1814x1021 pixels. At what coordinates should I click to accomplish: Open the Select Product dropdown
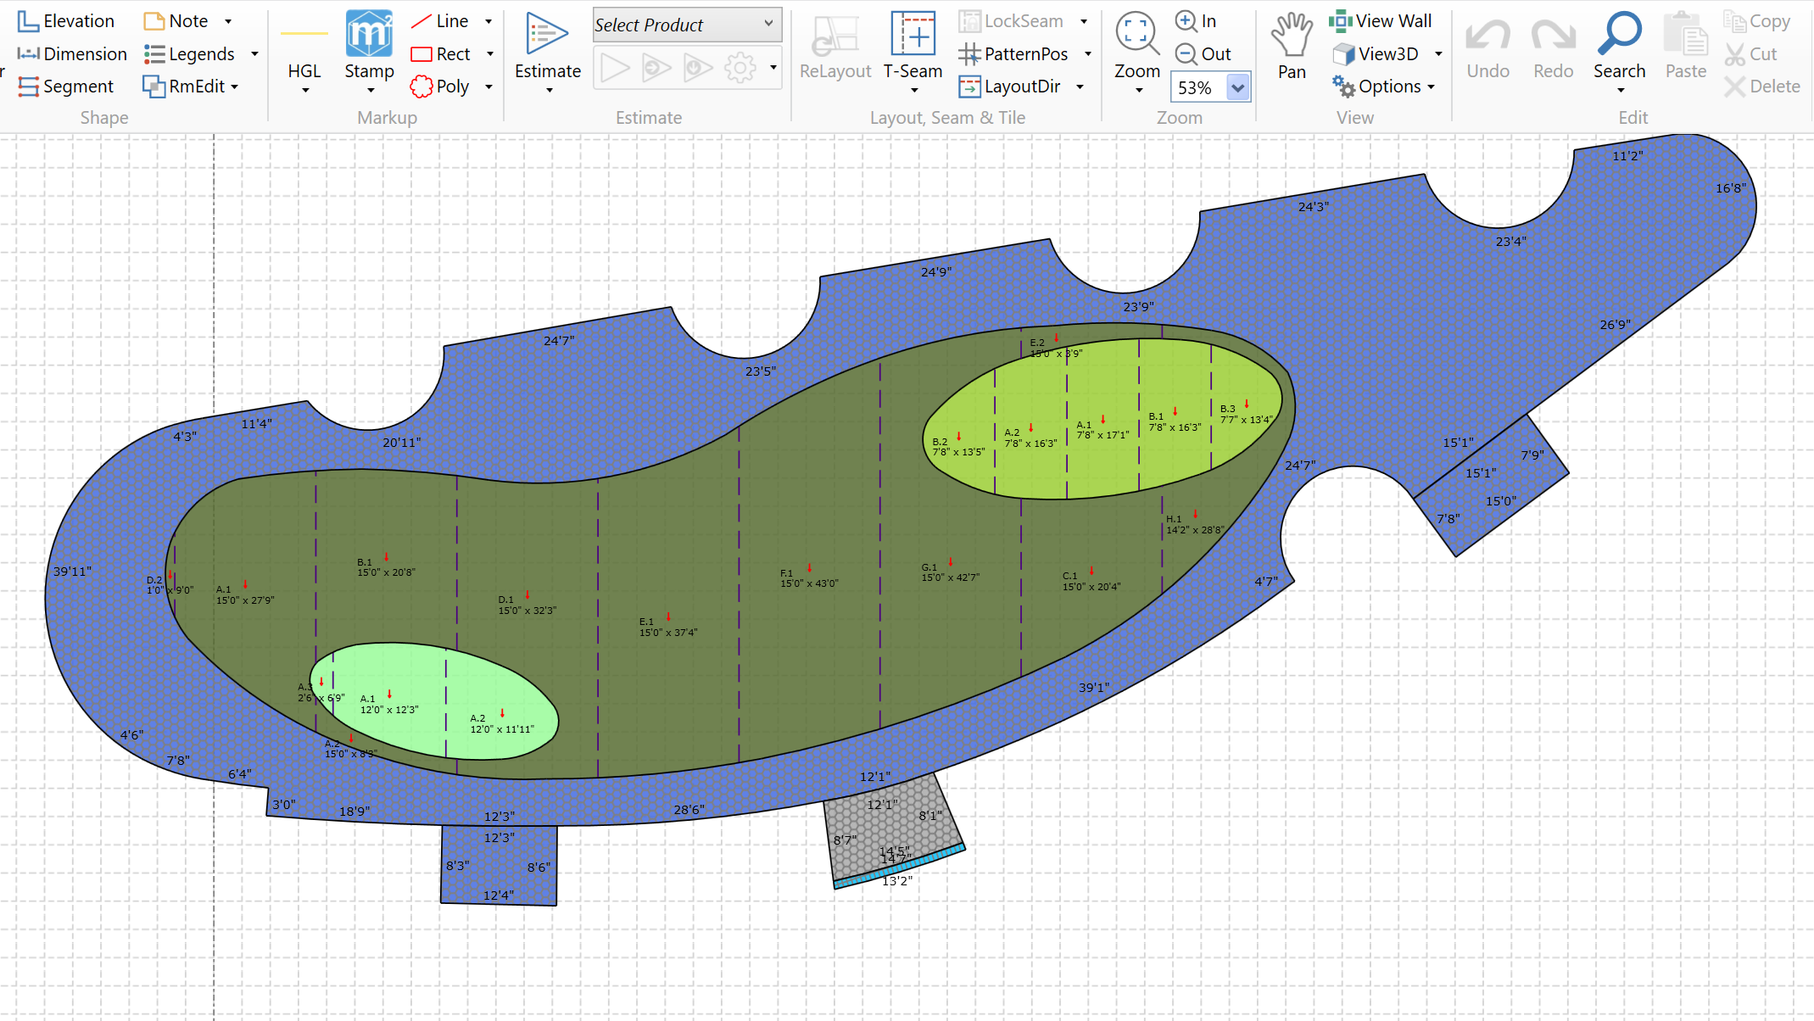pyautogui.click(x=685, y=25)
